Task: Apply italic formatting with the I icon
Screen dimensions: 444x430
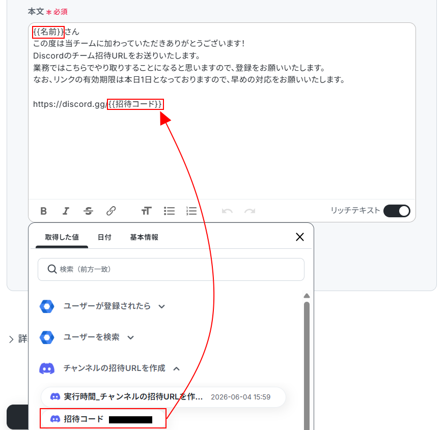Action: 66,211
